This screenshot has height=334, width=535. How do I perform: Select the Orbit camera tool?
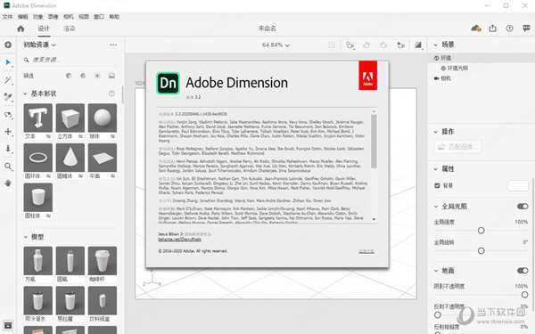(8, 115)
